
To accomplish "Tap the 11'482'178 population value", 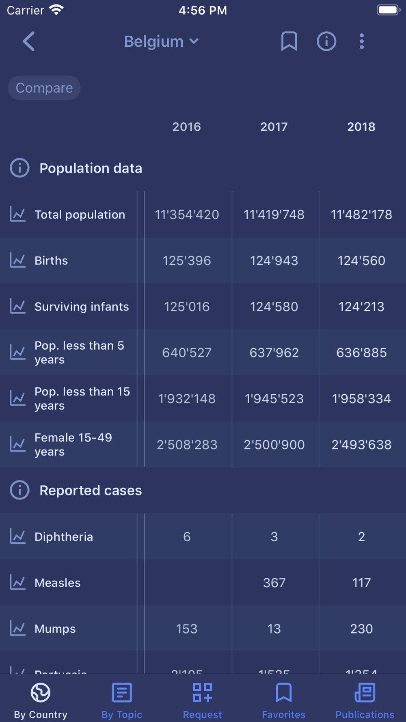I will [x=361, y=214].
